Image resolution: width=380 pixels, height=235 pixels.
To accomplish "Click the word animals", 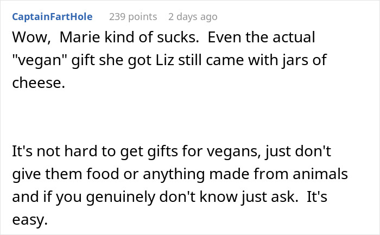I will coord(320,174).
